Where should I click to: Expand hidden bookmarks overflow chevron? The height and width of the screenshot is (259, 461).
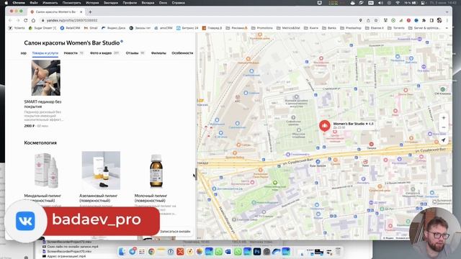(447, 28)
